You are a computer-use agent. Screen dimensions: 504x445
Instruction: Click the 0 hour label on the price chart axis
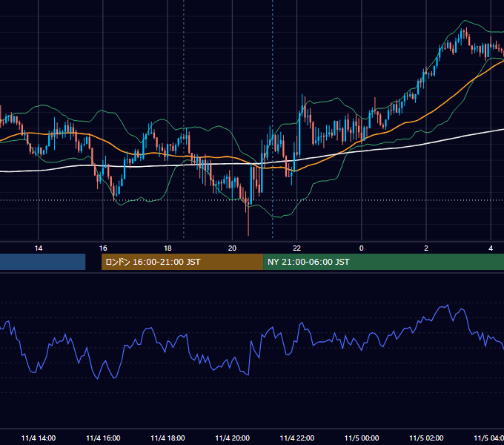361,248
